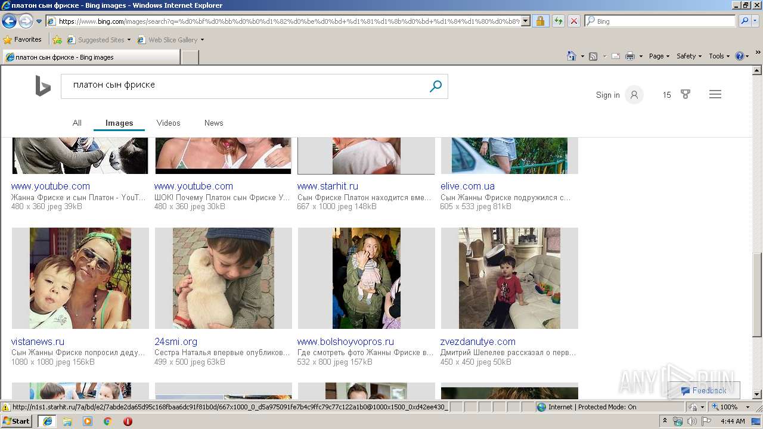Image resolution: width=763 pixels, height=429 pixels.
Task: Open the bolshoyvopros.ru image thumbnail
Action: coord(367,278)
